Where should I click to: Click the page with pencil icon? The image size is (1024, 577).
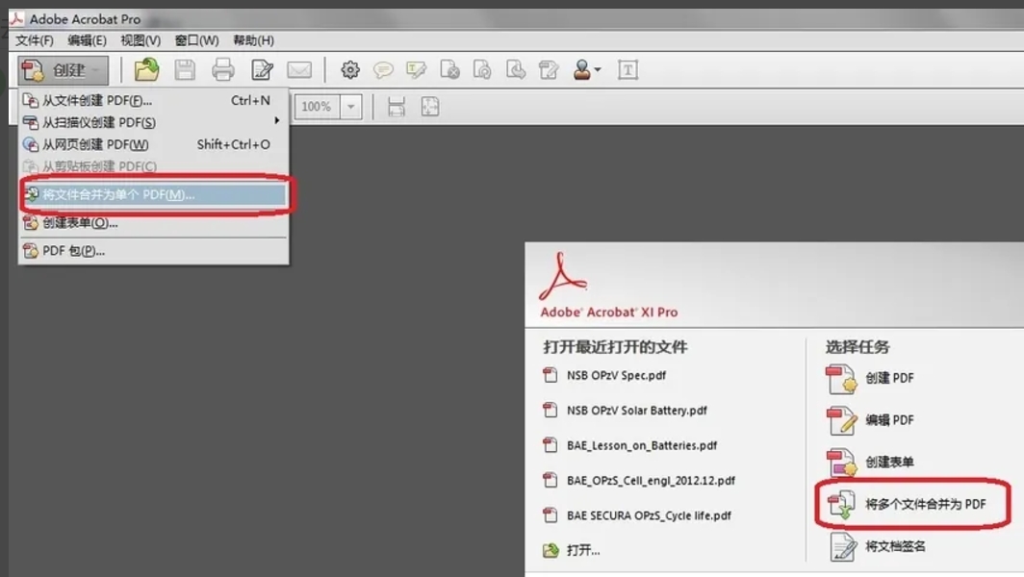pos(549,70)
